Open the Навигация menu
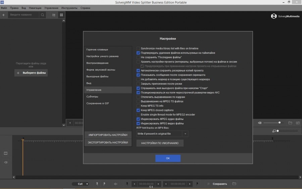The image size is (302, 189). 35,8
